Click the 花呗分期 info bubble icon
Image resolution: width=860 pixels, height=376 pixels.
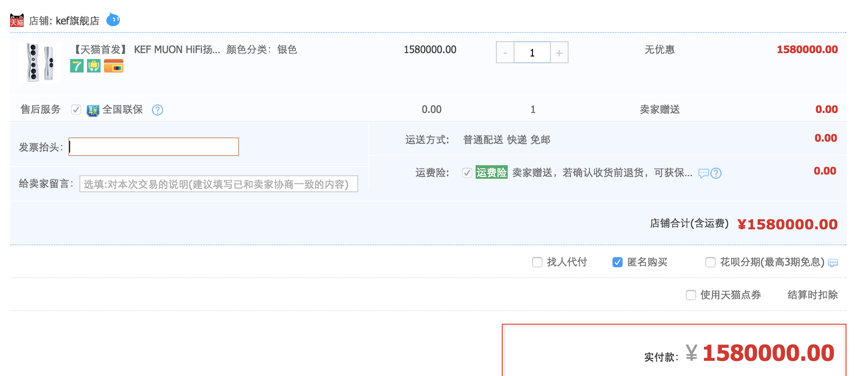coord(833,263)
